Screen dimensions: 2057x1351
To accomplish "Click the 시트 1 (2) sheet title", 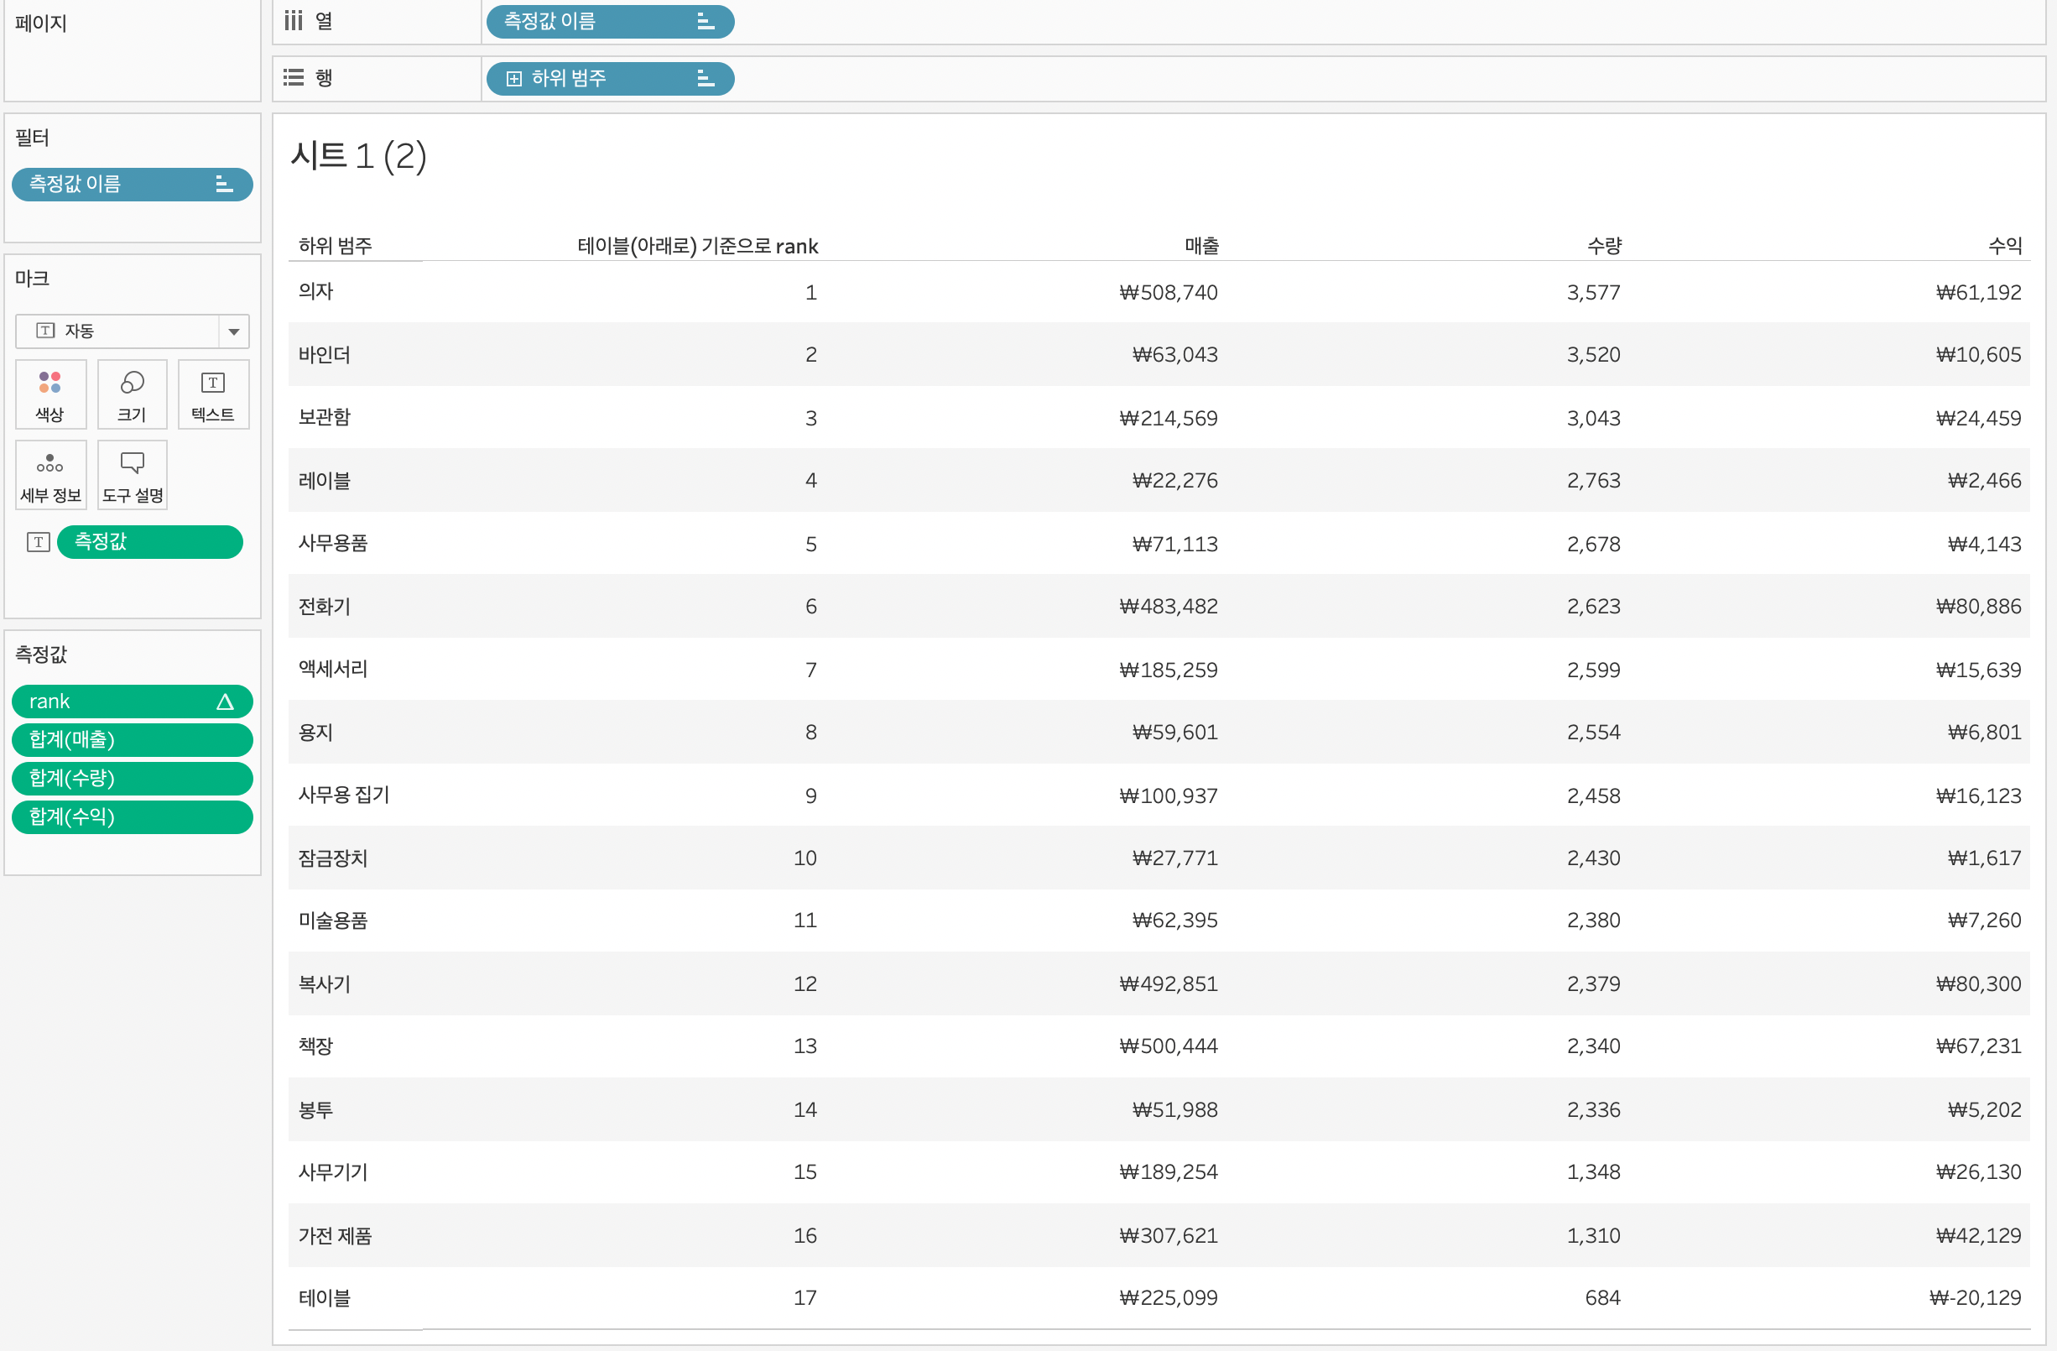I will tap(358, 156).
